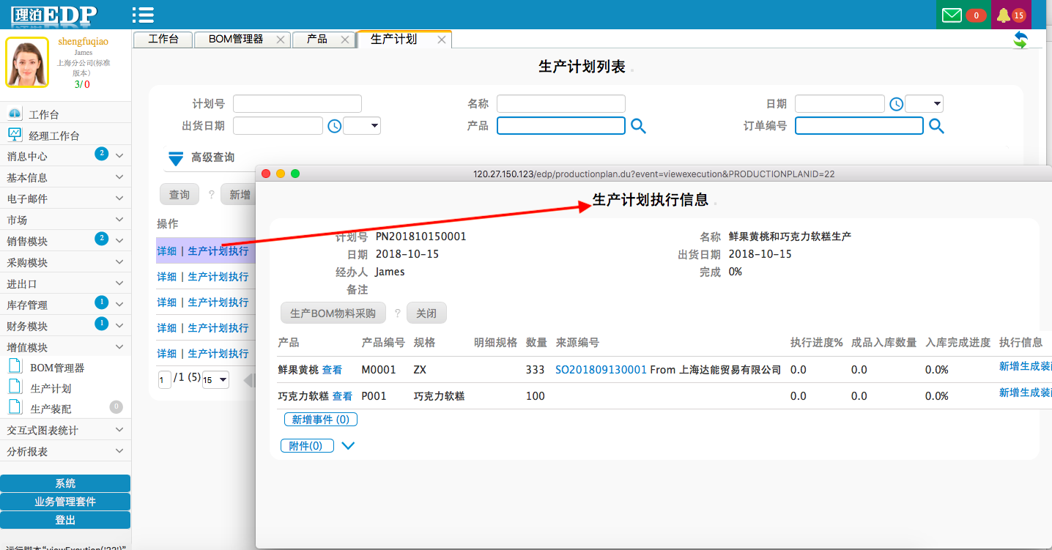Viewport: 1052px width, 550px height.
Task: Switch to the 工作台 tab
Action: click(x=163, y=40)
